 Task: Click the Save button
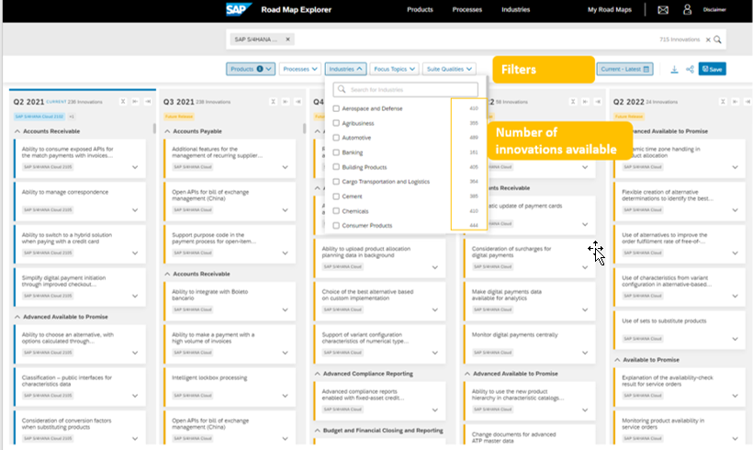pyautogui.click(x=713, y=69)
